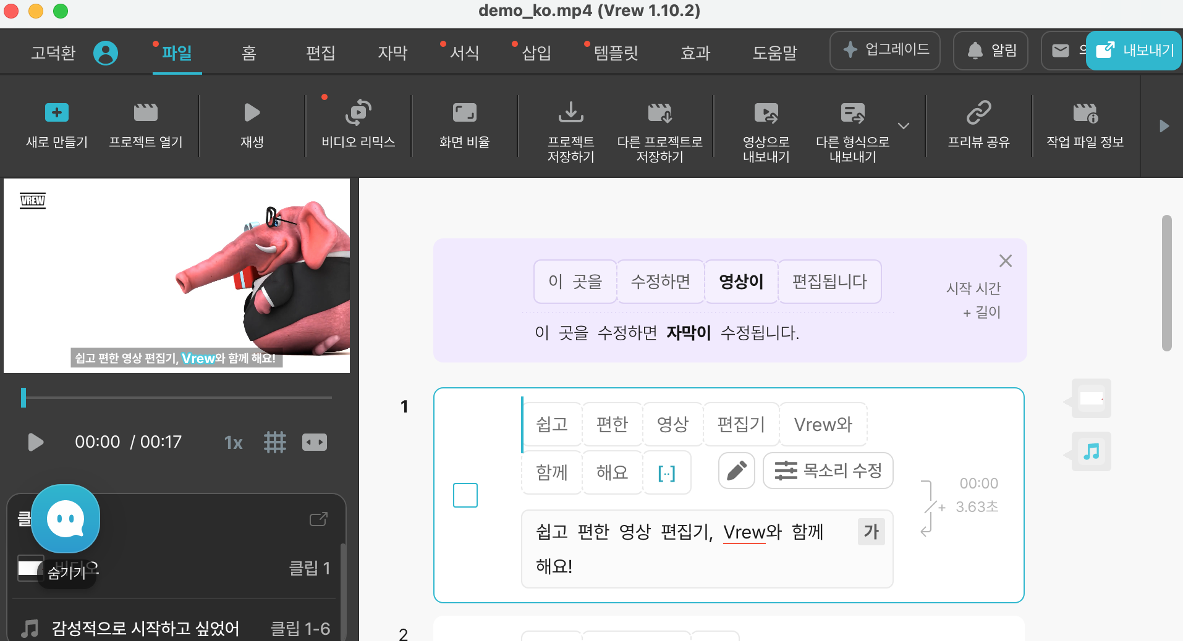1183x641 pixels.
Task: Open the chat assistant bubble icon
Action: point(66,519)
